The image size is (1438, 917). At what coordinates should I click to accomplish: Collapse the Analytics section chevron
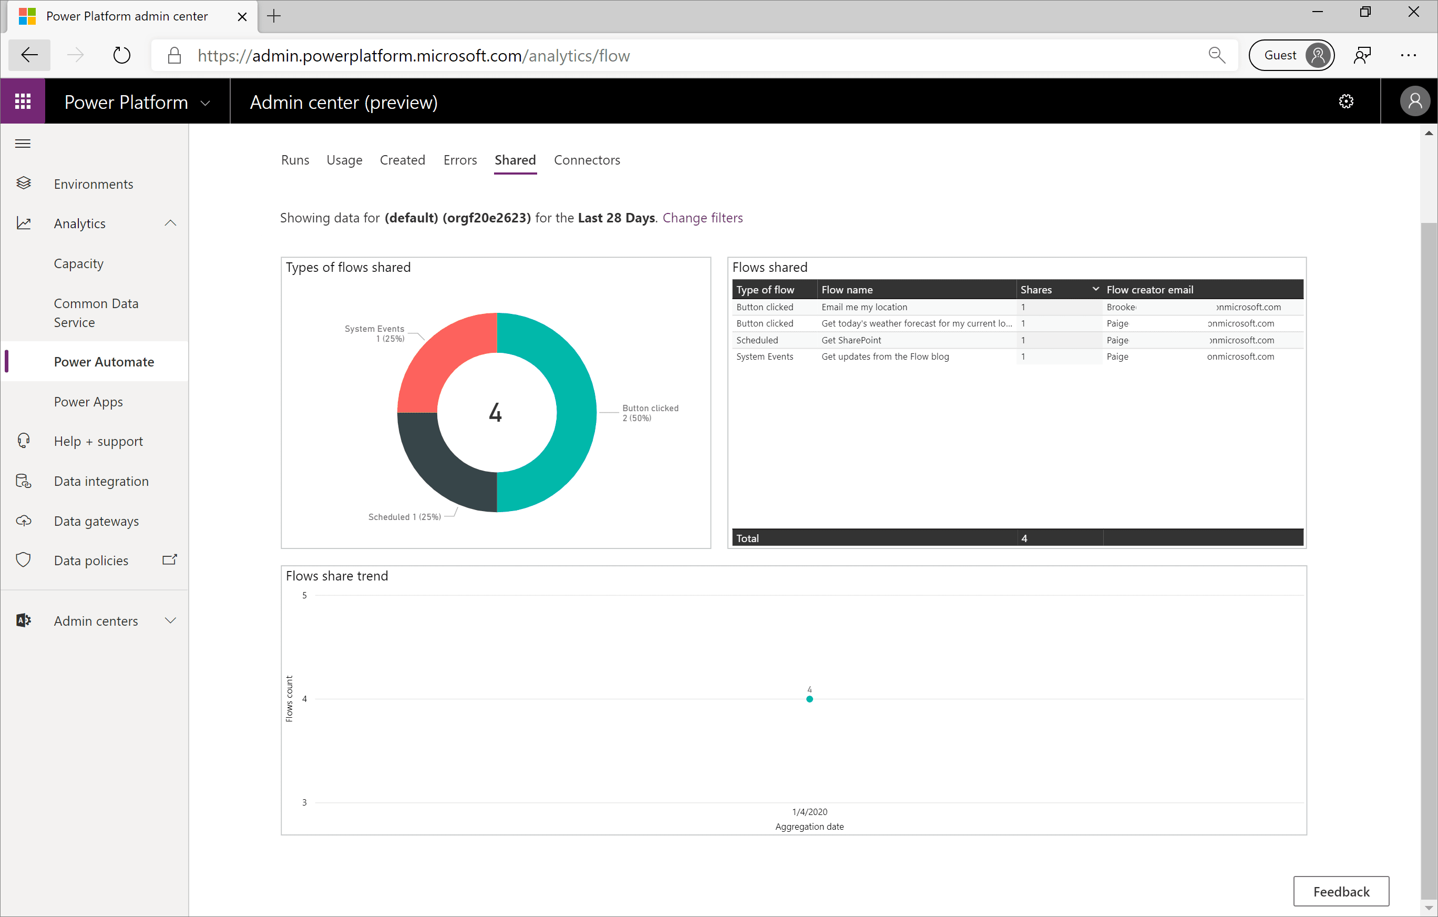tap(170, 223)
